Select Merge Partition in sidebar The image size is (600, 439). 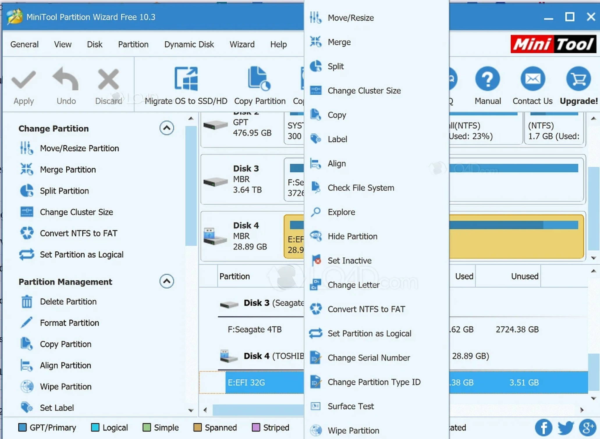[x=58, y=169]
